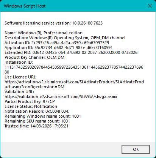Click the Notification Reason 0xC004F034 text
Image resolution: width=156 pixels, height=158 pixels.
pos(37,111)
